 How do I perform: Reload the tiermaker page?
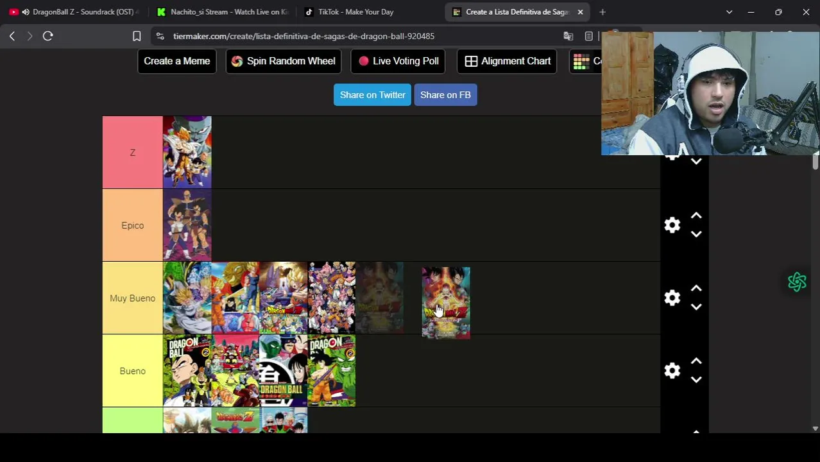tap(47, 37)
